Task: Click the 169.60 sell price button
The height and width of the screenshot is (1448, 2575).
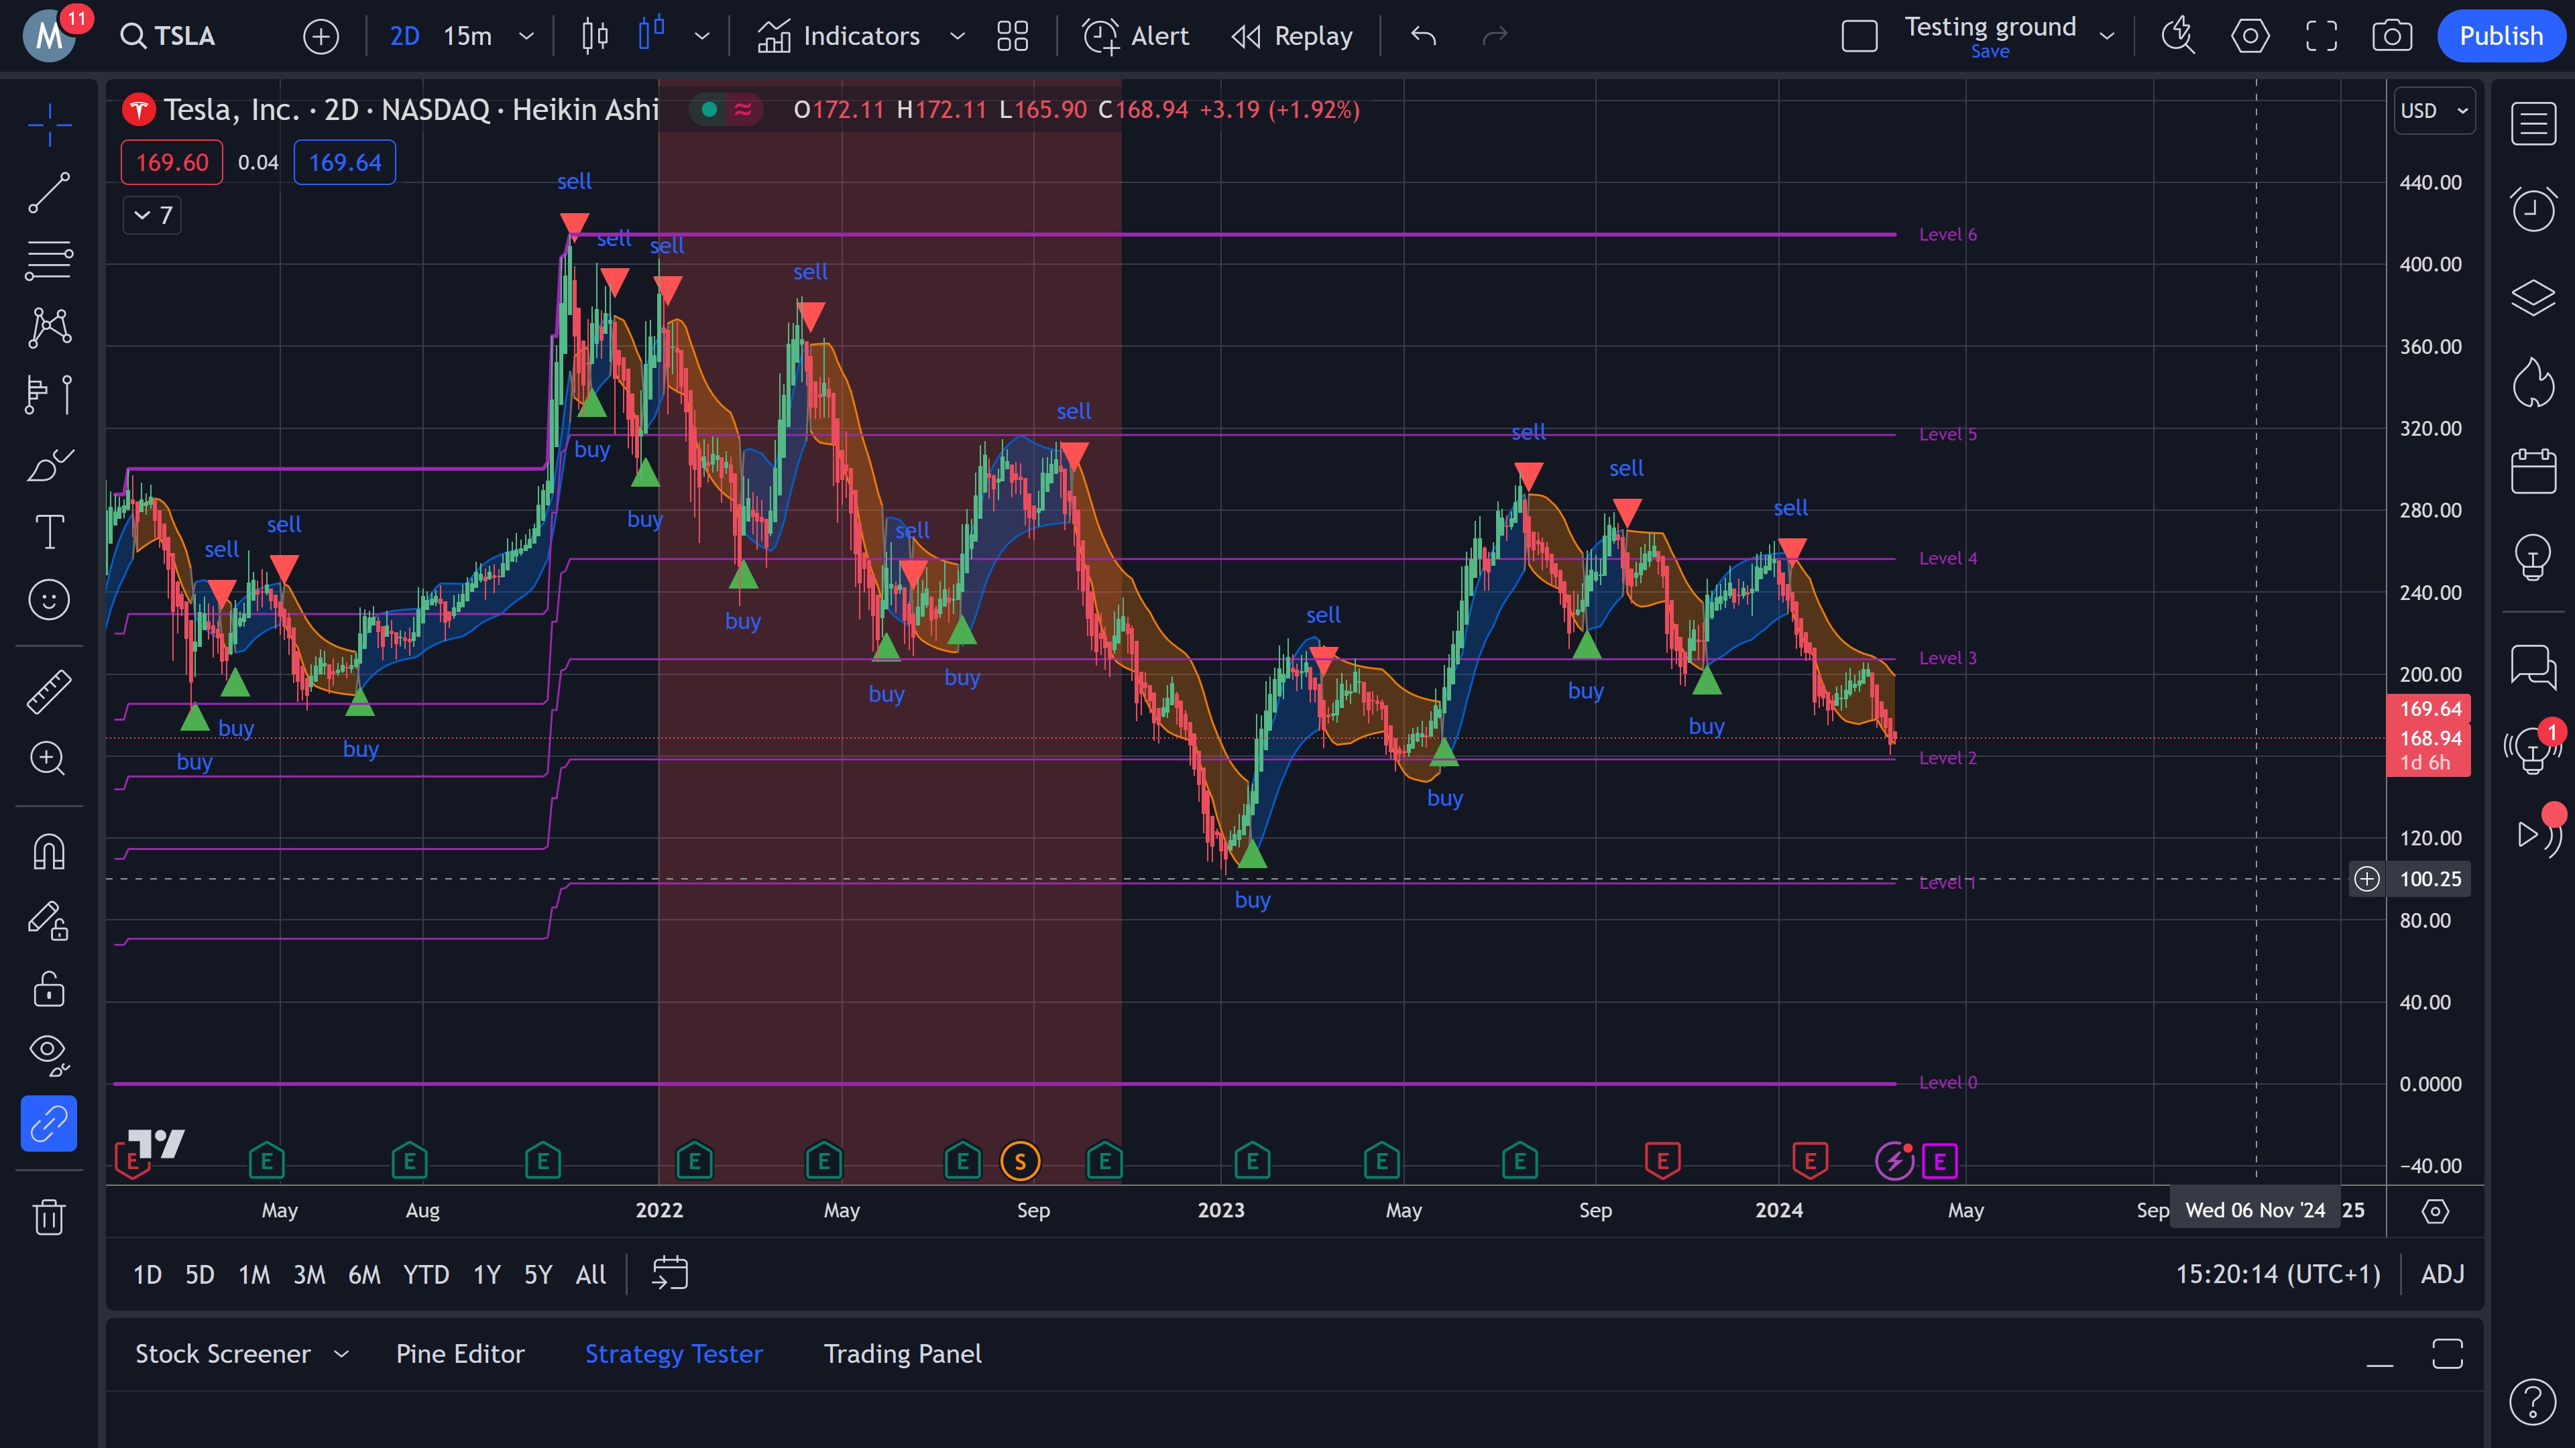Action: (x=172, y=163)
